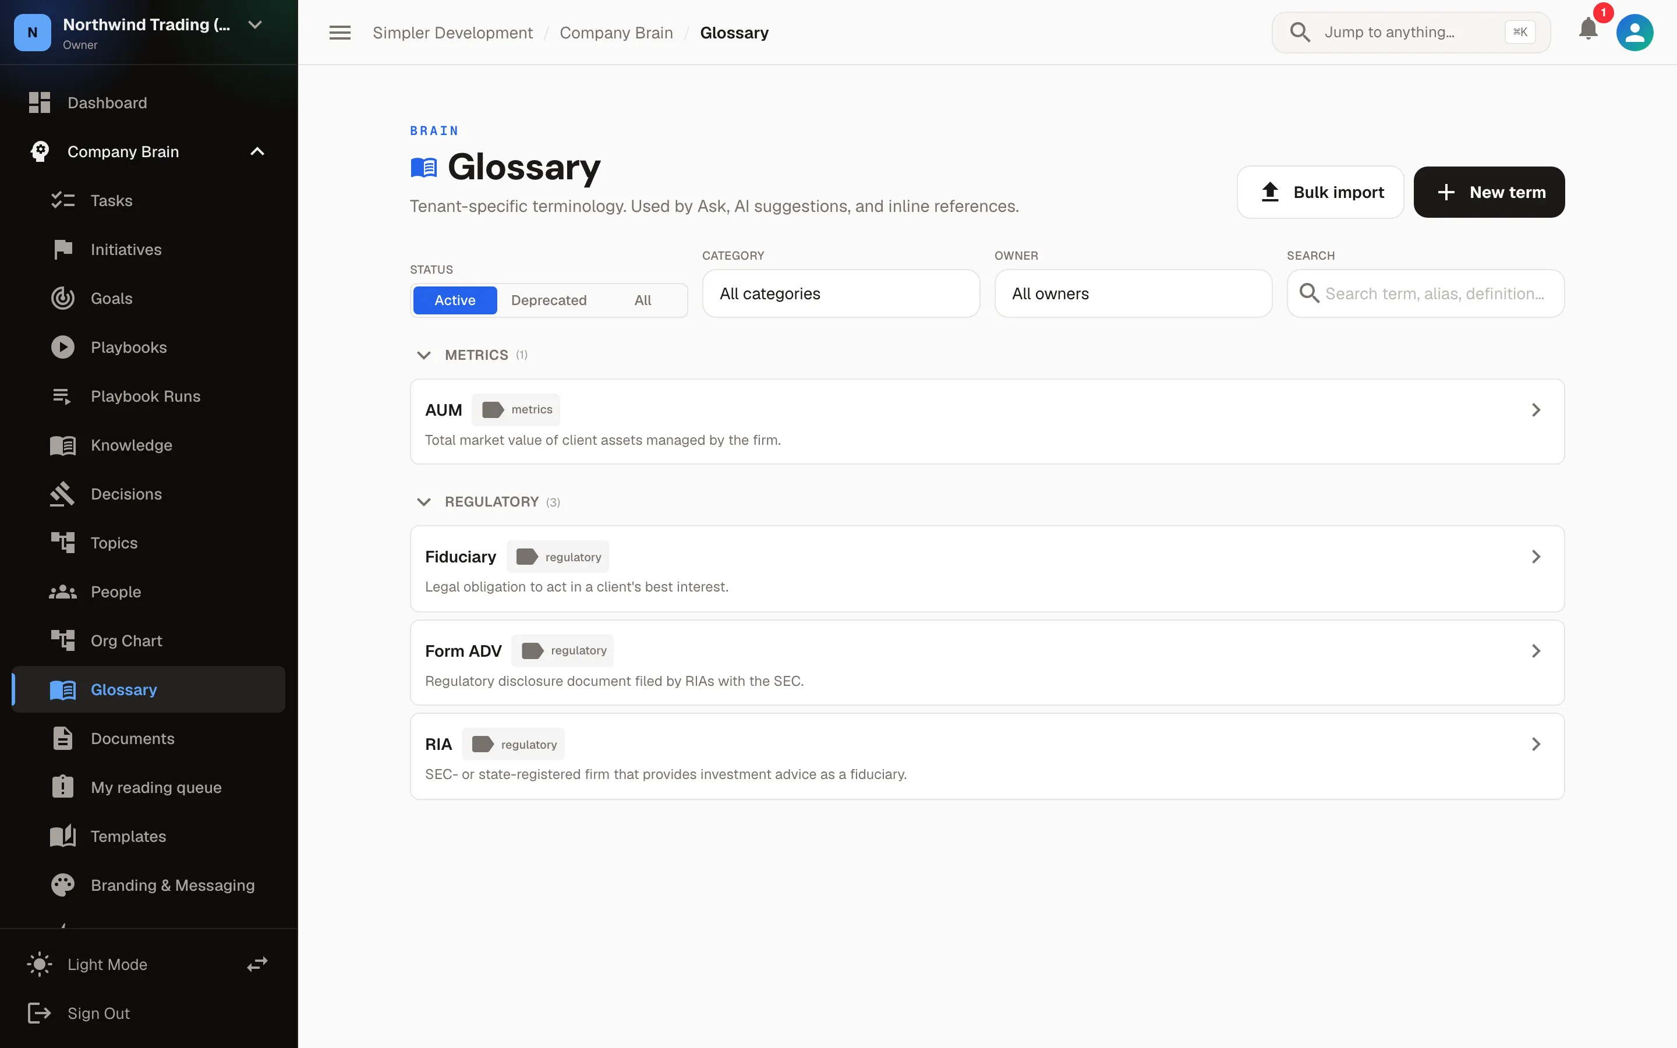The height and width of the screenshot is (1048, 1677).
Task: Open the All owners dropdown
Action: coord(1133,293)
